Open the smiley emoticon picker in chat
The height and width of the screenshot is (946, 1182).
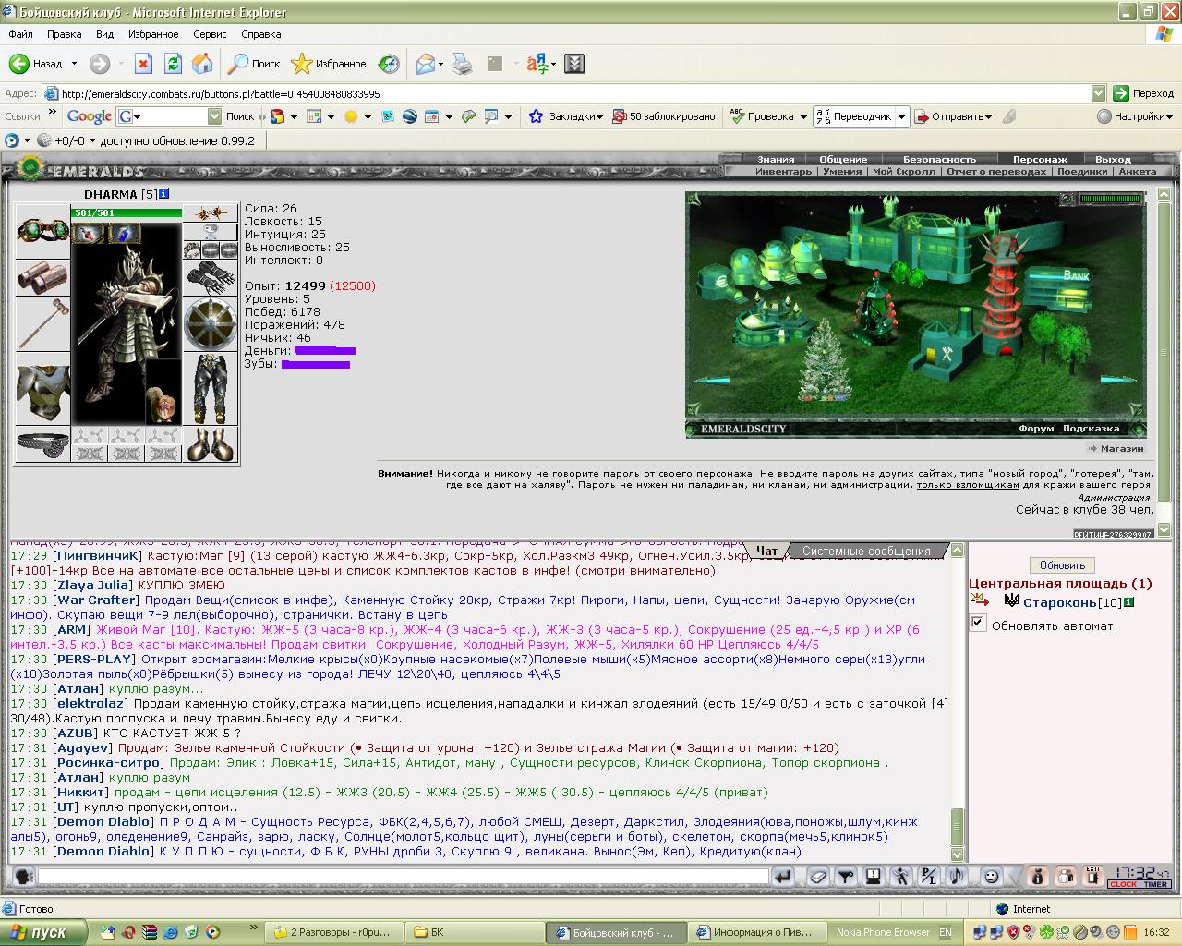coord(990,876)
